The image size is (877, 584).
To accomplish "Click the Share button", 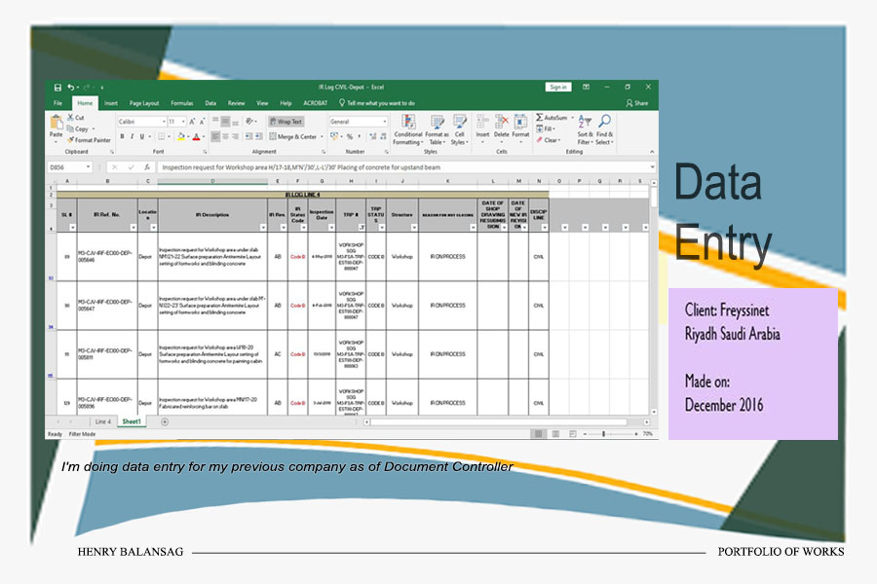I will pyautogui.click(x=637, y=103).
